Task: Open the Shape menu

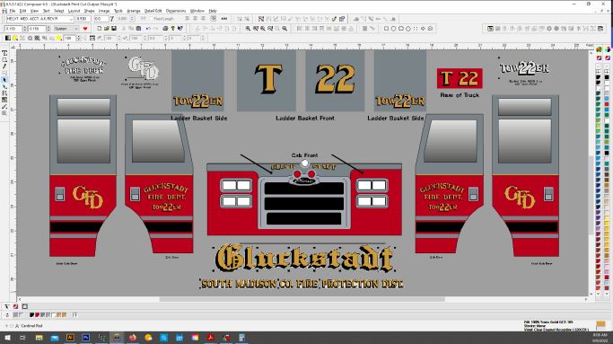Action: (x=89, y=11)
